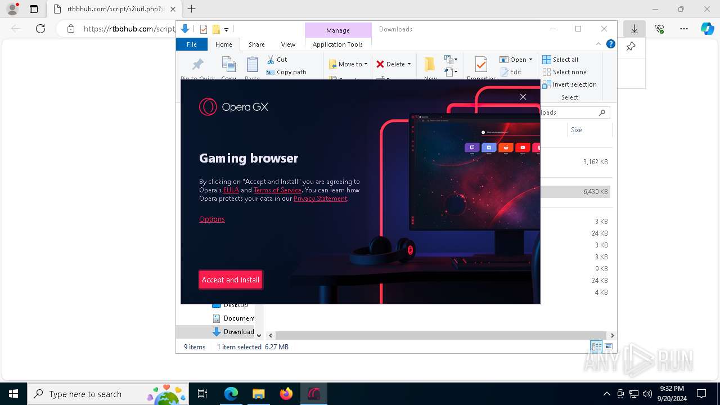720x405 pixels.
Task: Open Copilot in Edge
Action: click(708, 29)
